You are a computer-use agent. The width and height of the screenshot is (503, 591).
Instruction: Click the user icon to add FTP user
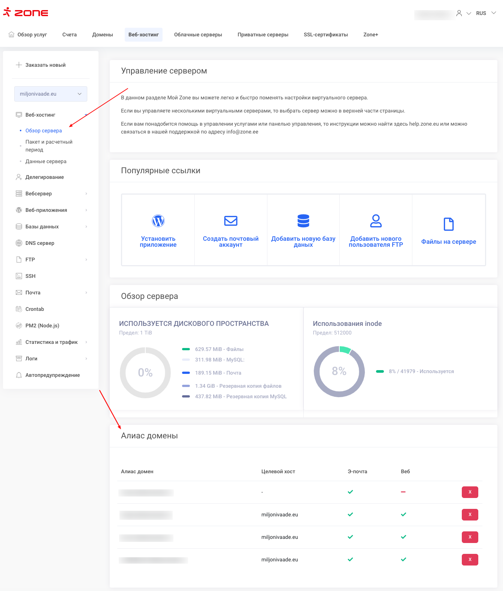[376, 221]
